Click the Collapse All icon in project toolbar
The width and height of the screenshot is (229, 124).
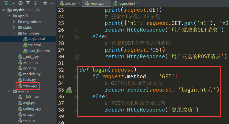pyautogui.click(x=36, y=3)
